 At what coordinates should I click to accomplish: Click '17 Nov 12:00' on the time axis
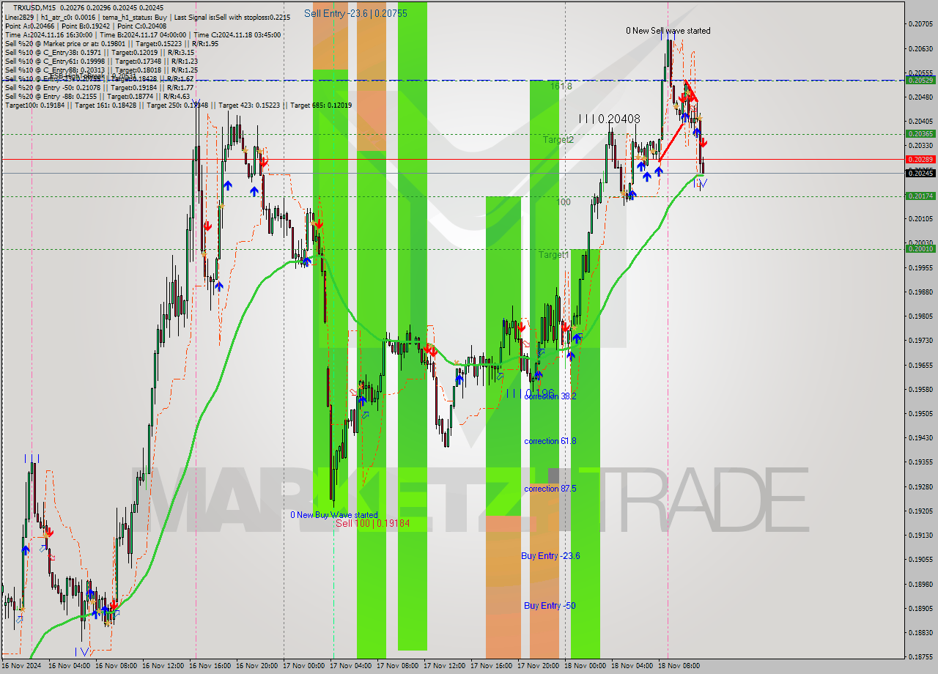(446, 666)
